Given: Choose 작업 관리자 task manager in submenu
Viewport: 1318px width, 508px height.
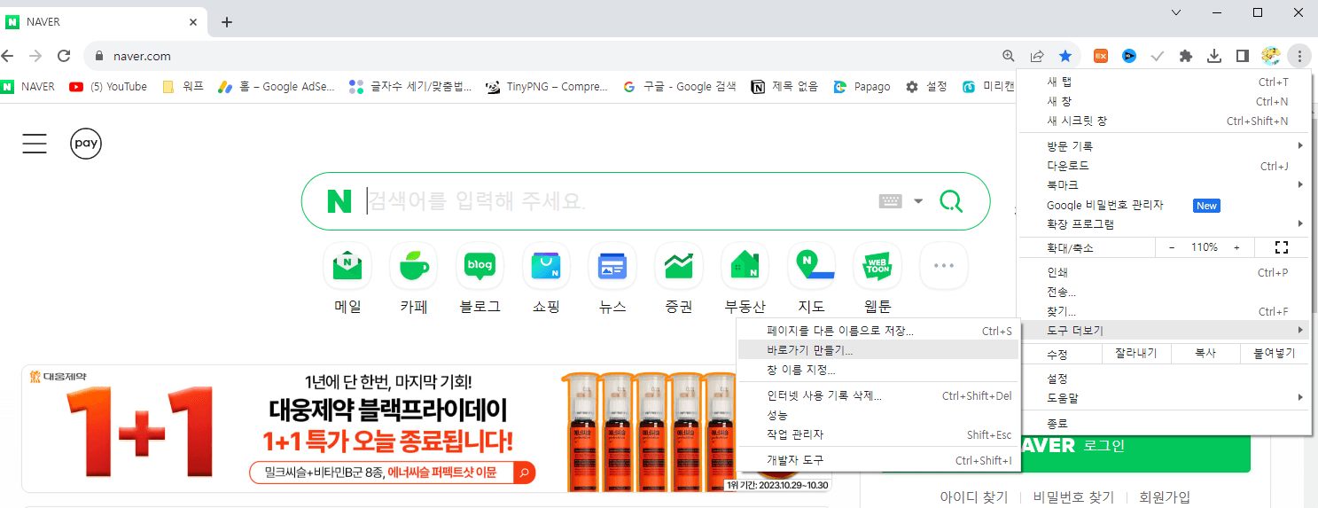Looking at the screenshot, I should point(877,434).
